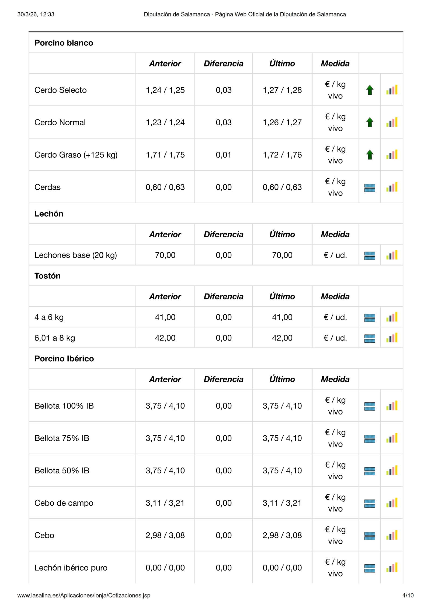The image size is (431, 609).
Task: Click the chart icon in the Cebo row
Action: pyautogui.click(x=392, y=535)
